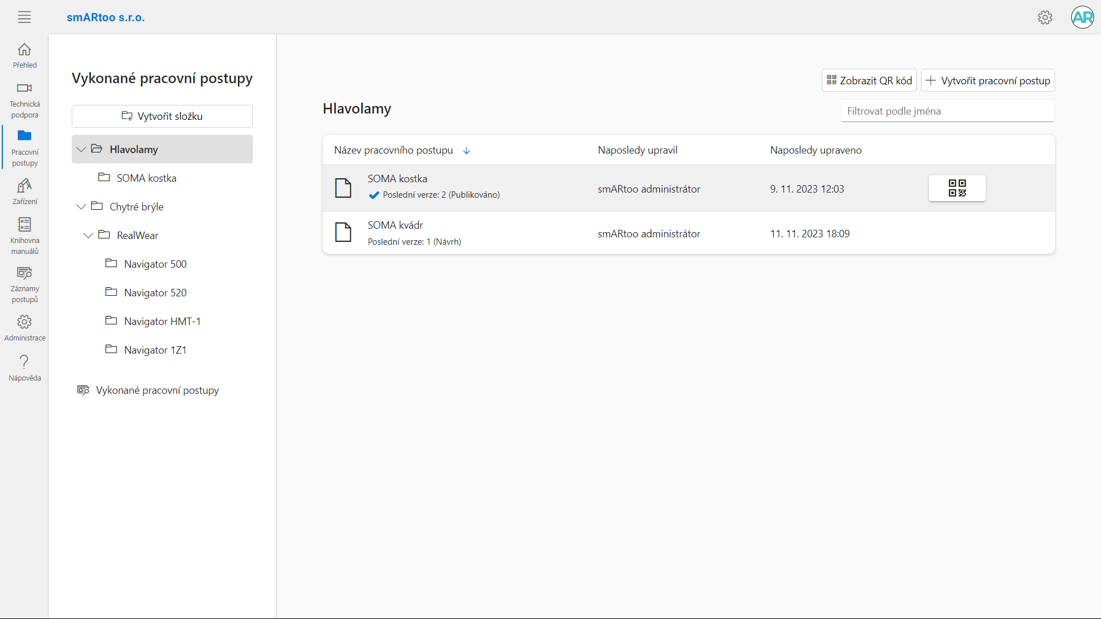1101x619 pixels.
Task: Click document icon of SOMA kvádr row
Action: pos(343,233)
